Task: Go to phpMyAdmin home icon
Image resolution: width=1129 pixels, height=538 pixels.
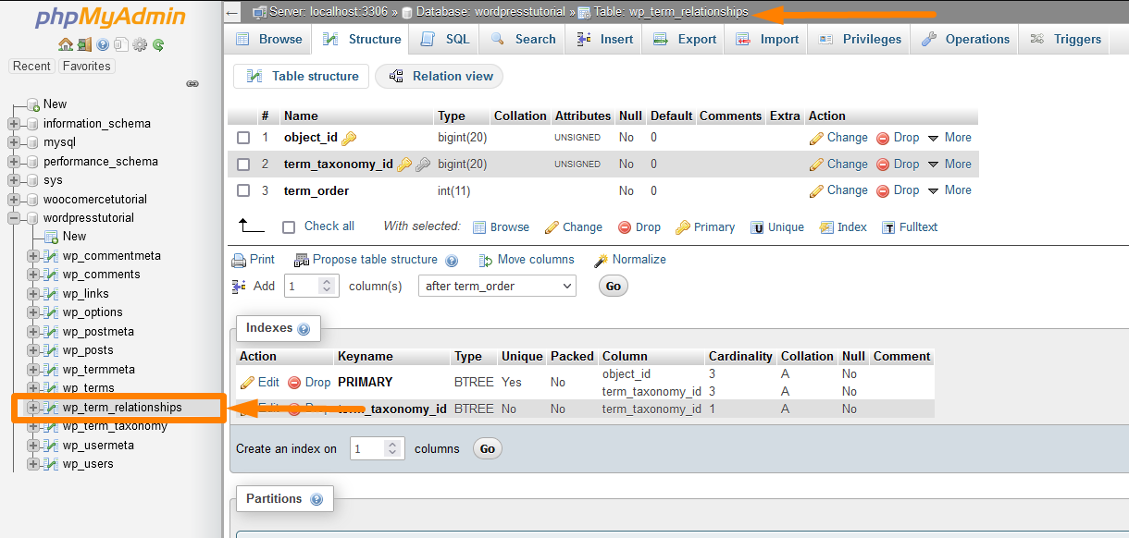Action: point(65,44)
